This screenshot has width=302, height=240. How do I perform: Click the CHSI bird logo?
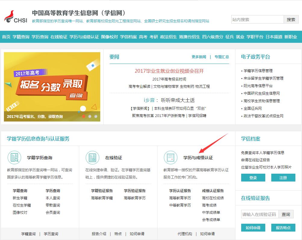click(x=15, y=17)
